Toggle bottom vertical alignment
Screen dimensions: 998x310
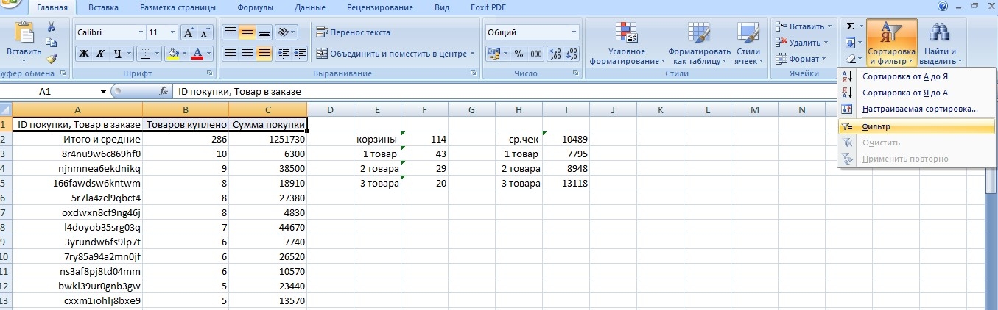pyautogui.click(x=264, y=33)
